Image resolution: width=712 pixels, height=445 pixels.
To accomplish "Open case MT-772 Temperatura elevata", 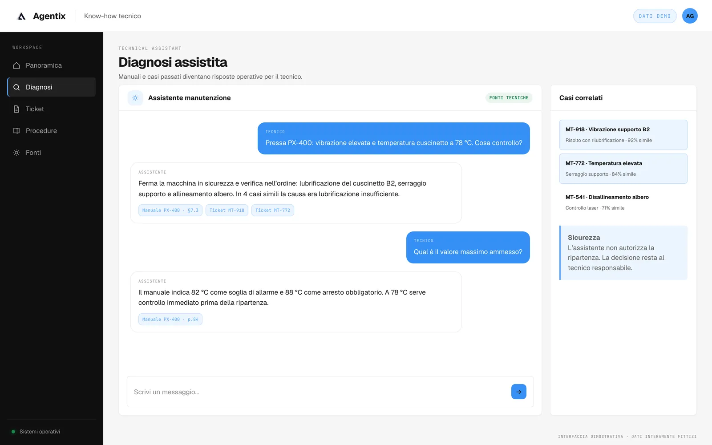I will (x=623, y=169).
